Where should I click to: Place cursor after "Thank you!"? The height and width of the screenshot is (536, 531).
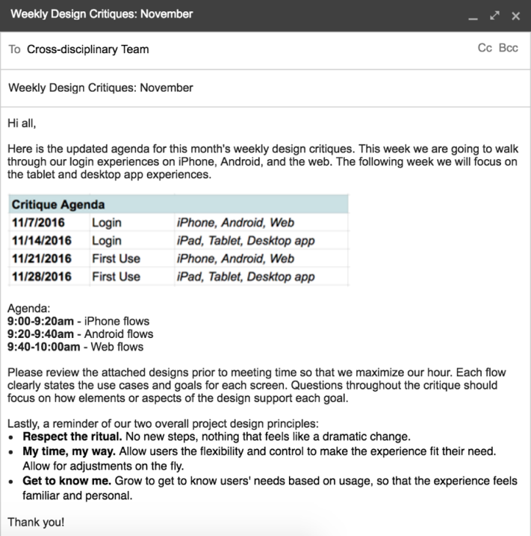point(65,521)
